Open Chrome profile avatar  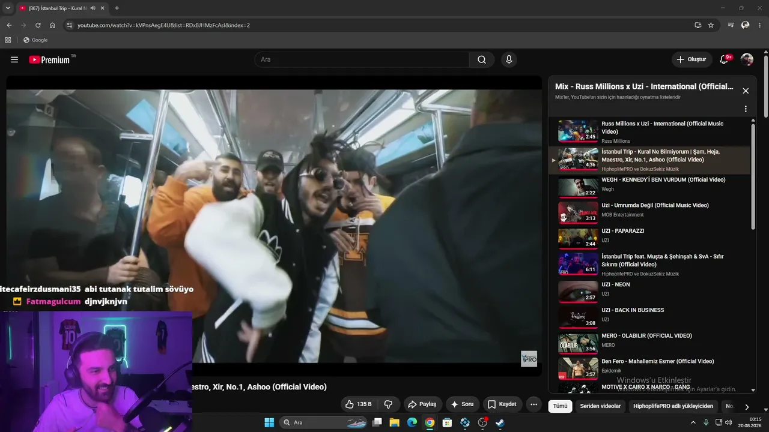746,25
